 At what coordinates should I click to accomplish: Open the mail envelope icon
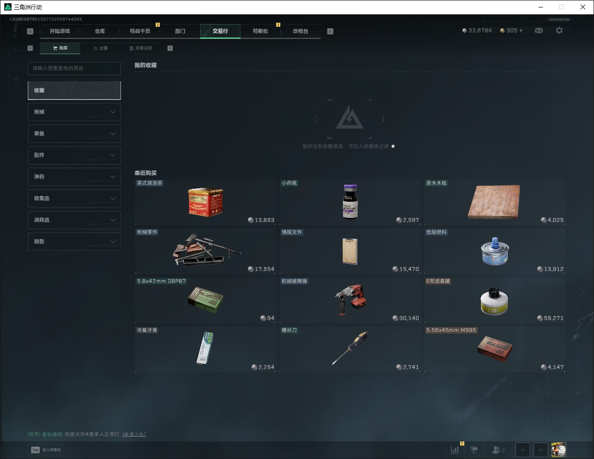coord(539,31)
